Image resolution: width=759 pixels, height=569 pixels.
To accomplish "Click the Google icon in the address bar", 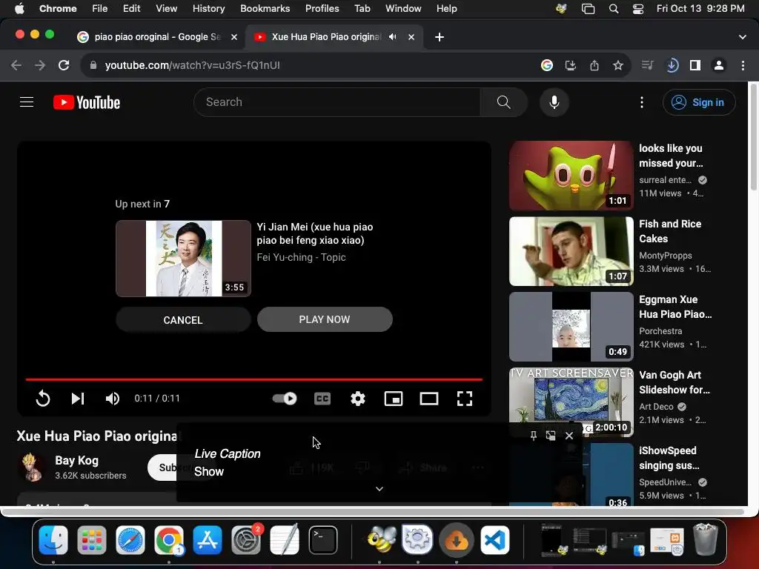I will pos(547,65).
